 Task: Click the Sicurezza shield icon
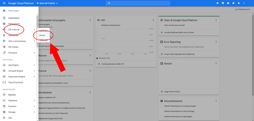(4, 53)
